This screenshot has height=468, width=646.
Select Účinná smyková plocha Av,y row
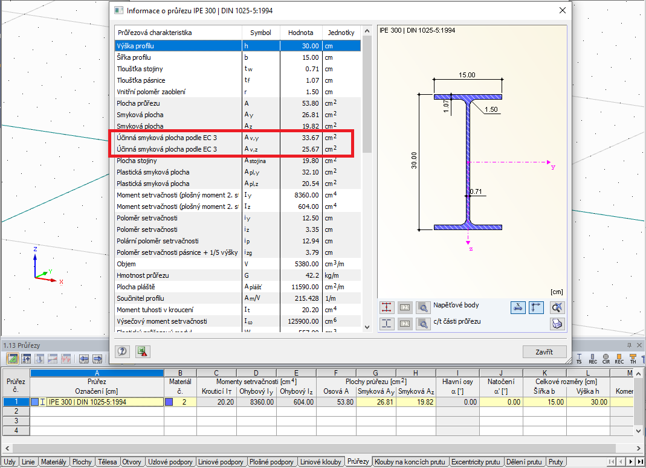pyautogui.click(x=237, y=138)
